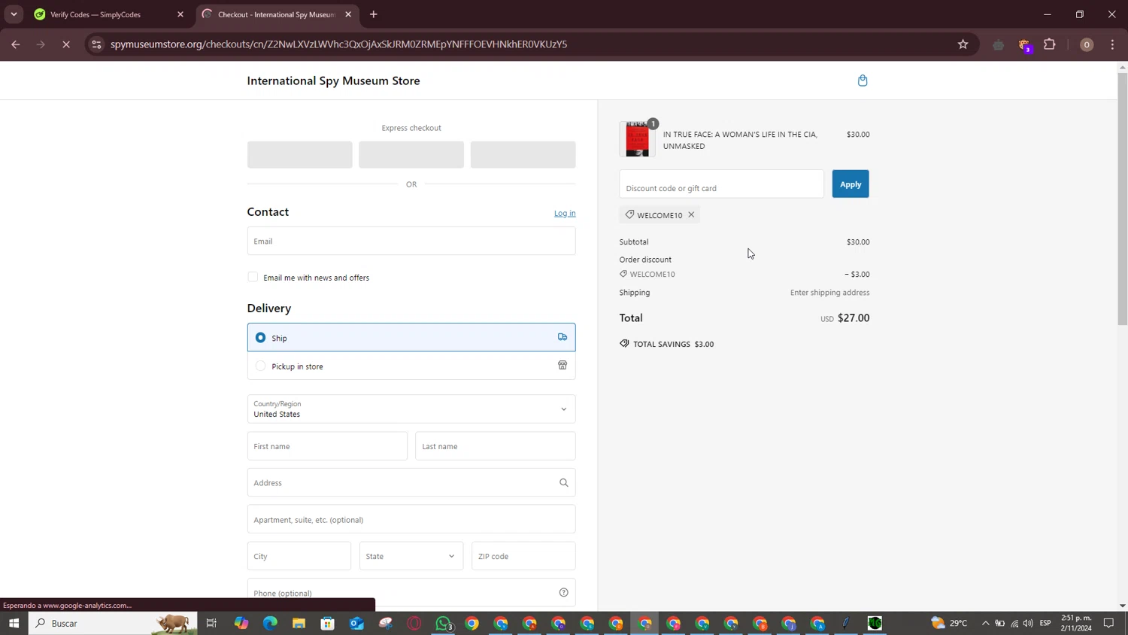The height and width of the screenshot is (635, 1128).
Task: Open Task View in the taskbar
Action: pos(211,623)
